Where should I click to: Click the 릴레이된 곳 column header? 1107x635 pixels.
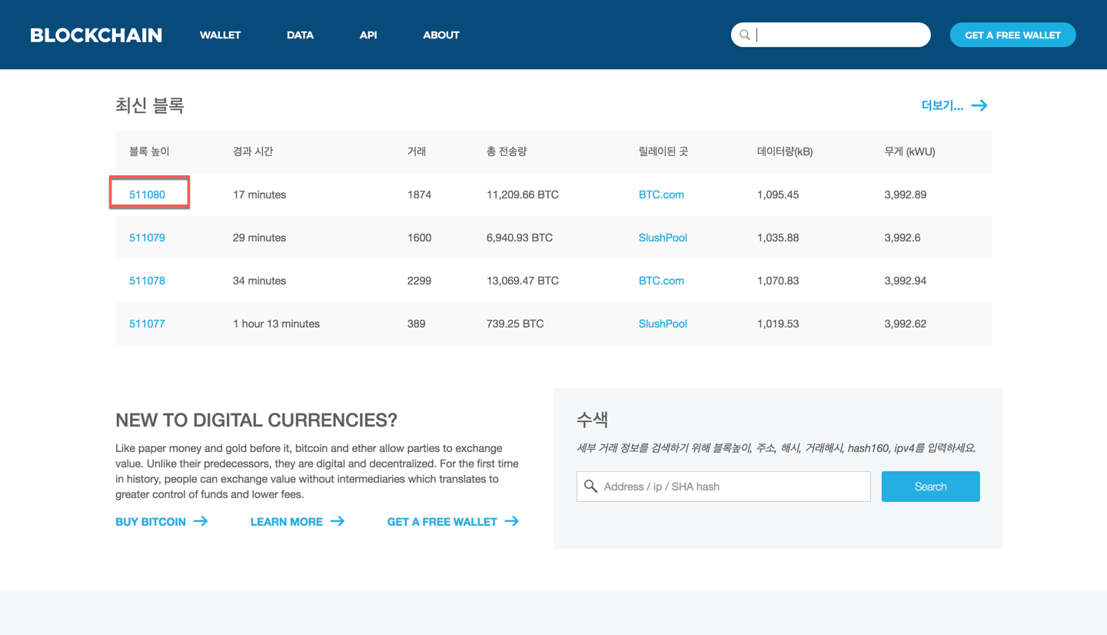click(663, 151)
